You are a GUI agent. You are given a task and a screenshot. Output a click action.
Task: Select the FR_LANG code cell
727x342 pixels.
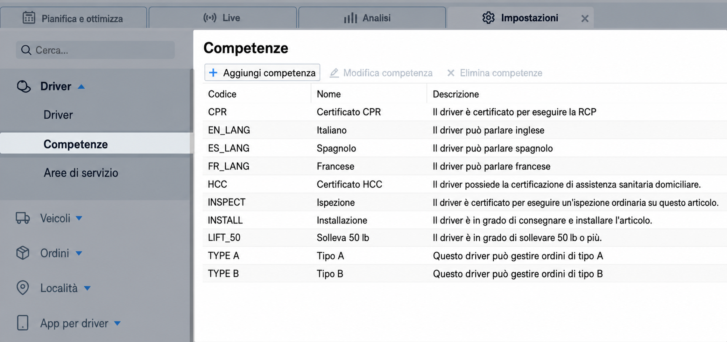(229, 166)
